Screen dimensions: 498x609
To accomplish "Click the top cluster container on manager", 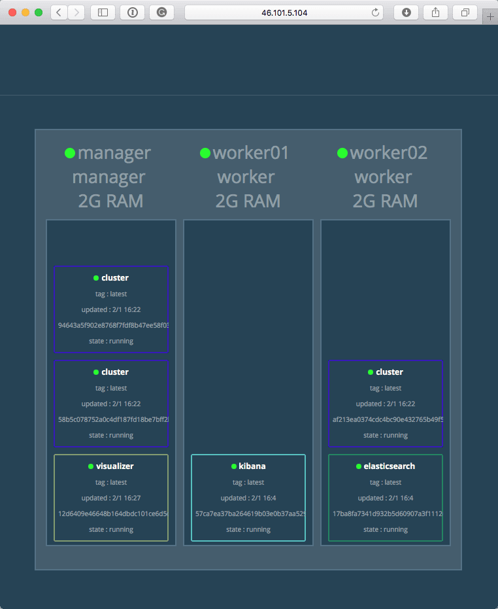I will (111, 309).
